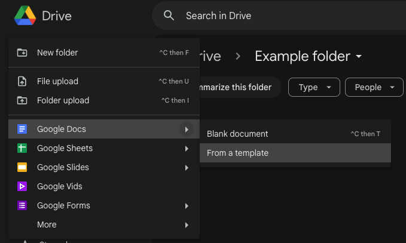The image size is (406, 243).
Task: Expand the Google Slides submenu arrow
Action: (187, 168)
